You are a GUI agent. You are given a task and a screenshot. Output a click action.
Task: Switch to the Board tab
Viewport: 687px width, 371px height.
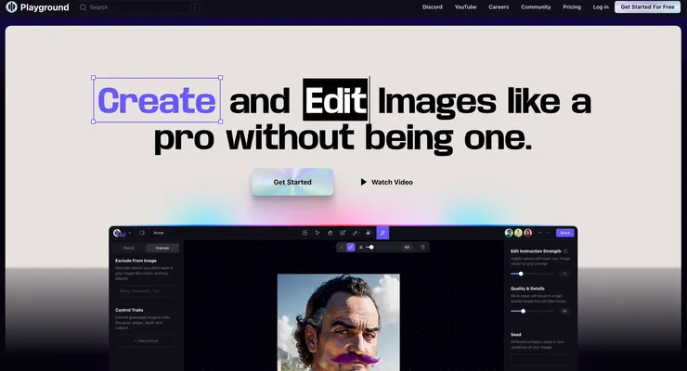128,248
